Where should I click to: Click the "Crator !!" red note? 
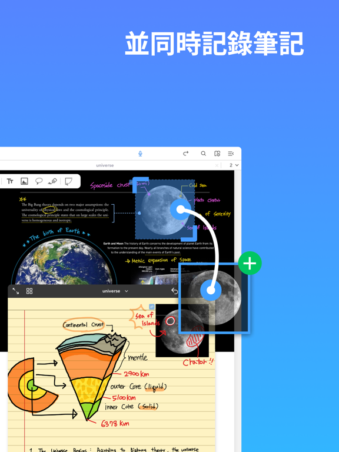tap(198, 362)
